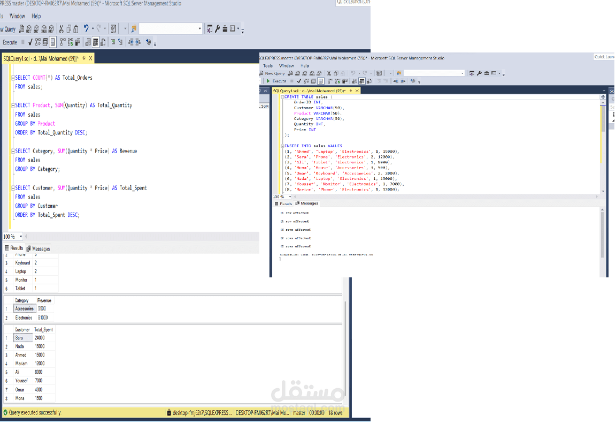Viewport: 616px width, 423px height.
Task: Click Execute in the left SSMS window
Action: tap(10, 42)
